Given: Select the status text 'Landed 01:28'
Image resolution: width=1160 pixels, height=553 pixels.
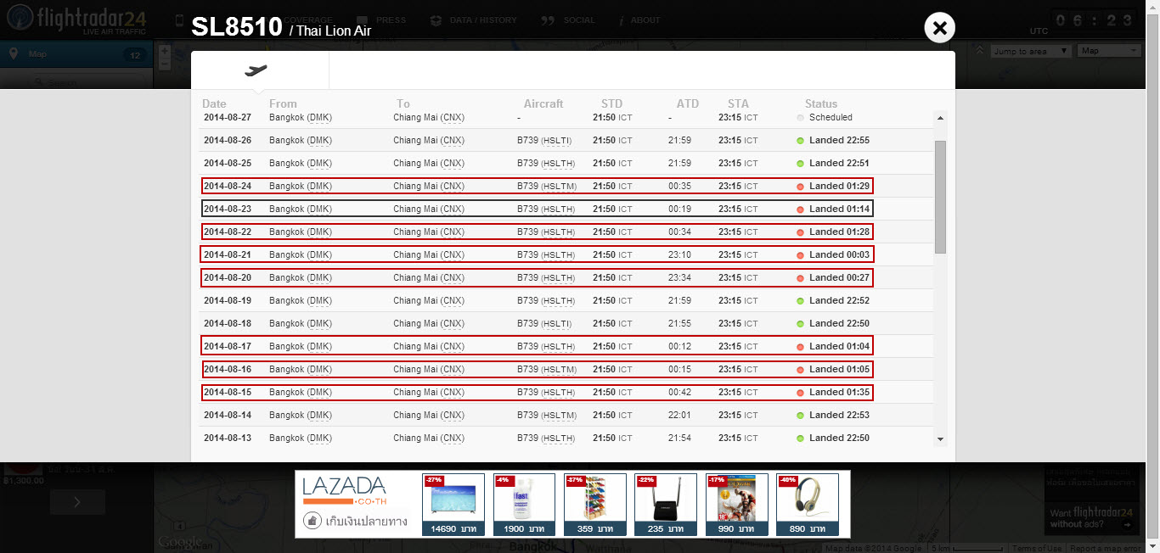Looking at the screenshot, I should (839, 232).
